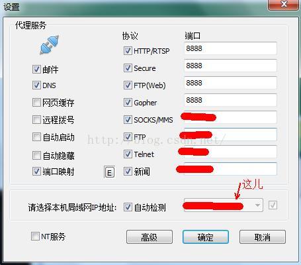301x265 pixels.
Task: Confirm settings with the 确定 button
Action: point(206,237)
